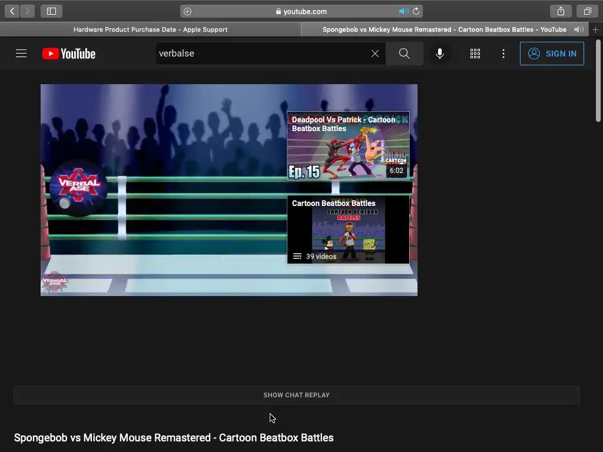This screenshot has width=603, height=452.
Task: Reload the youtube.com page
Action: [x=416, y=12]
